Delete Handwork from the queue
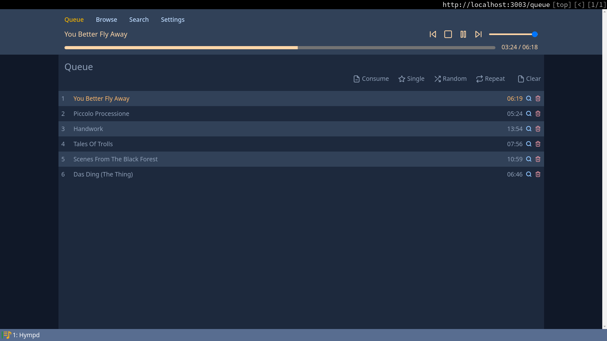 point(538,129)
